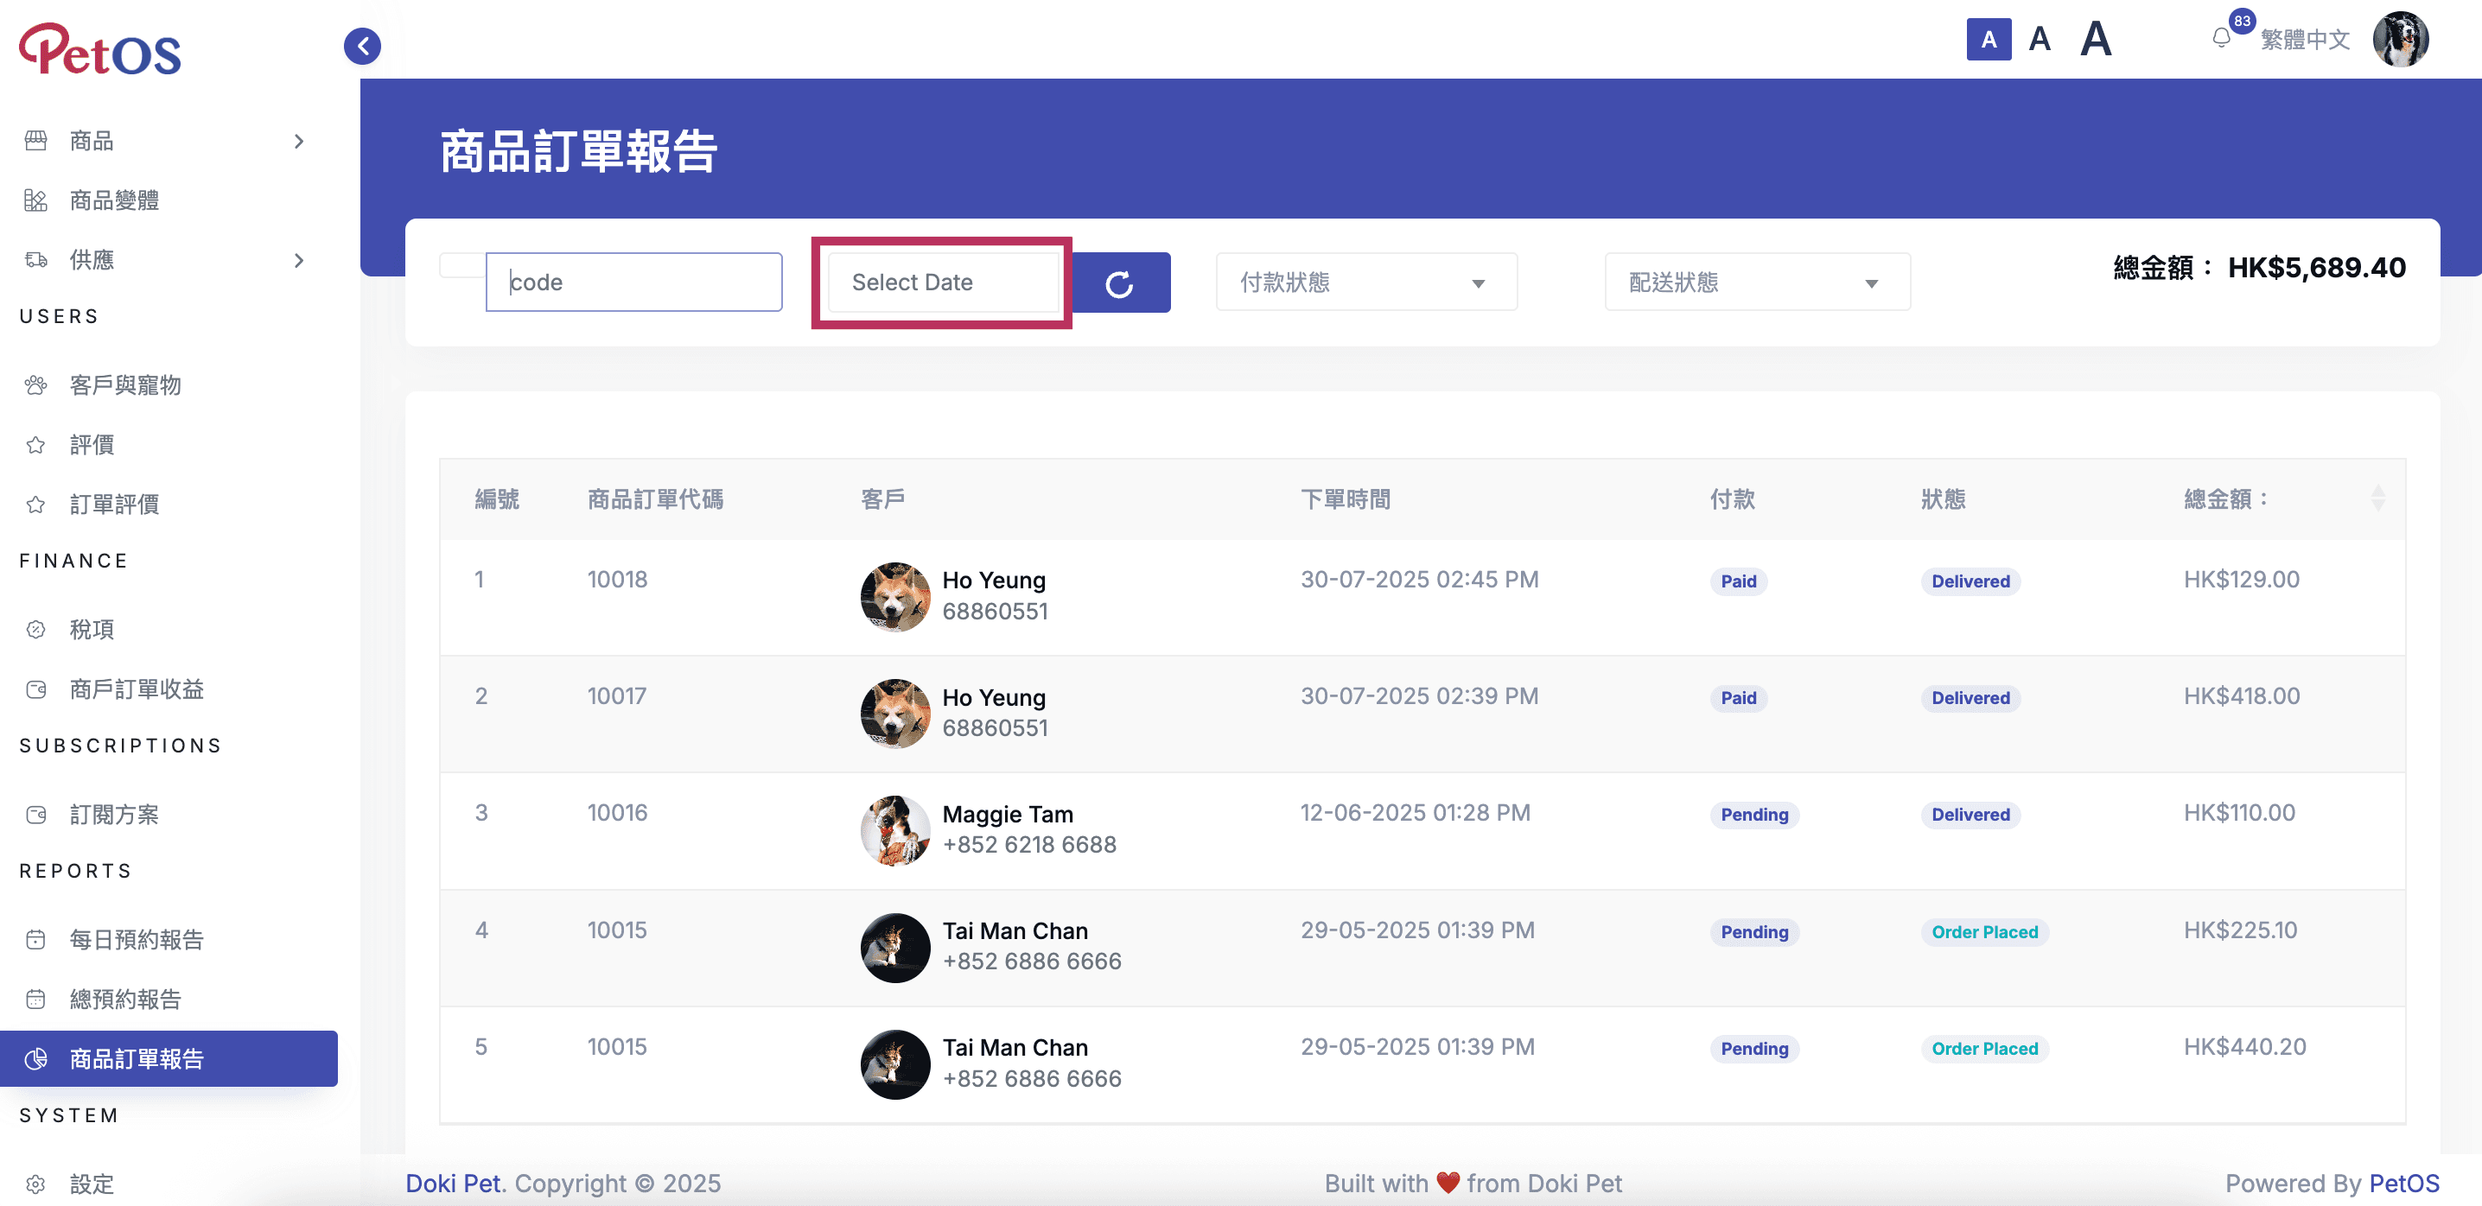Click amount HK$129.00
This screenshot has width=2482, height=1206.
[x=2241, y=580]
